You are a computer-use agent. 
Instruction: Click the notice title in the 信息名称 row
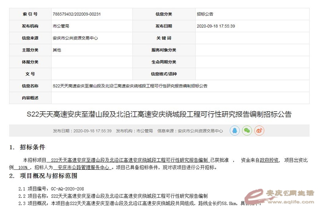[x=130, y=86]
